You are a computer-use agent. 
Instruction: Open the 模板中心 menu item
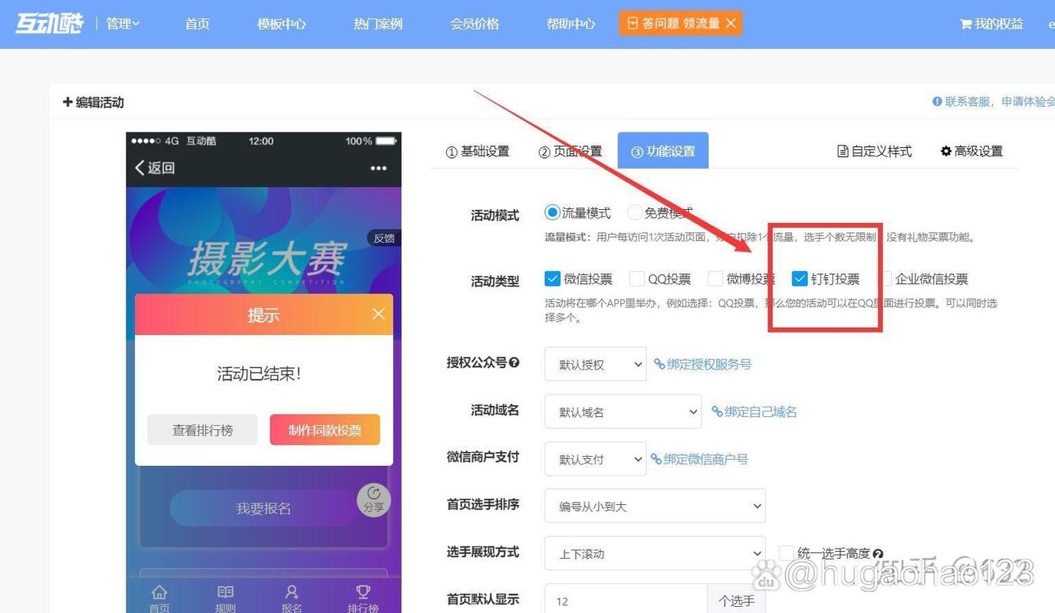coord(281,24)
